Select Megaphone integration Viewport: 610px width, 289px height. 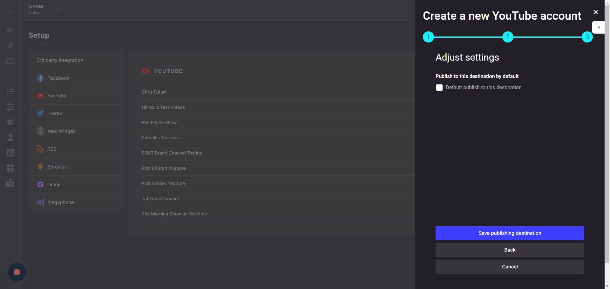[x=76, y=202]
